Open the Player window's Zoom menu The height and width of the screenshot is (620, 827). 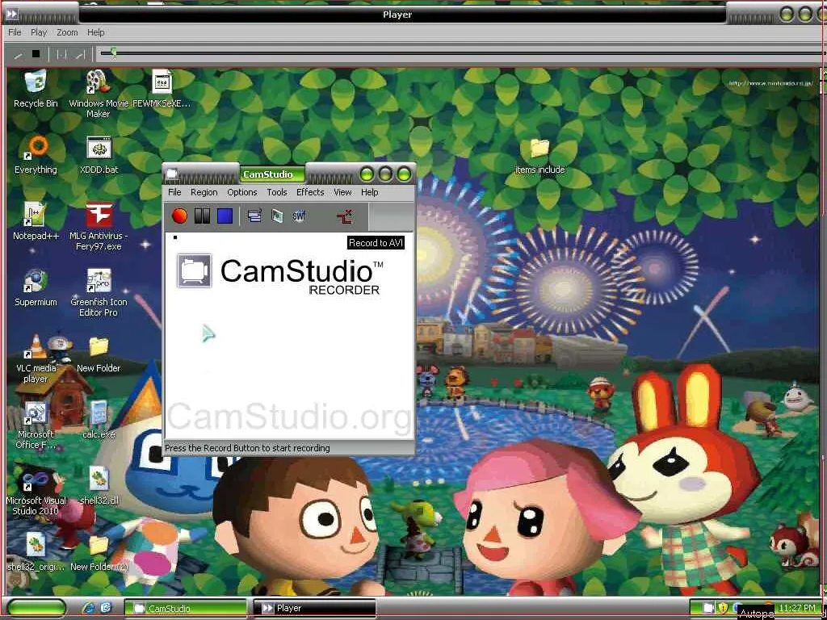click(x=67, y=32)
